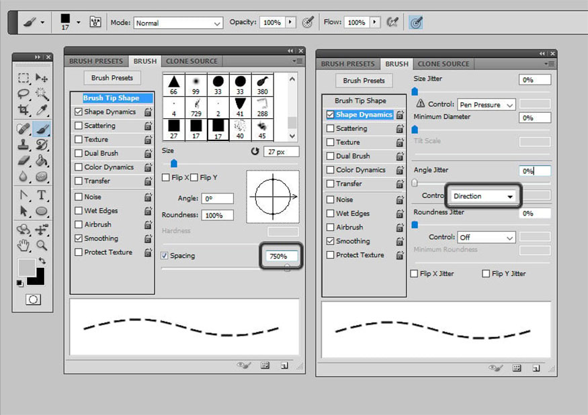Viewport: 588px width, 415px height.
Task: Select the Hand tool
Action: [x=24, y=245]
